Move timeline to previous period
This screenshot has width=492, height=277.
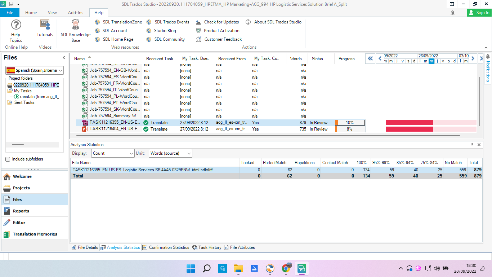380,58
